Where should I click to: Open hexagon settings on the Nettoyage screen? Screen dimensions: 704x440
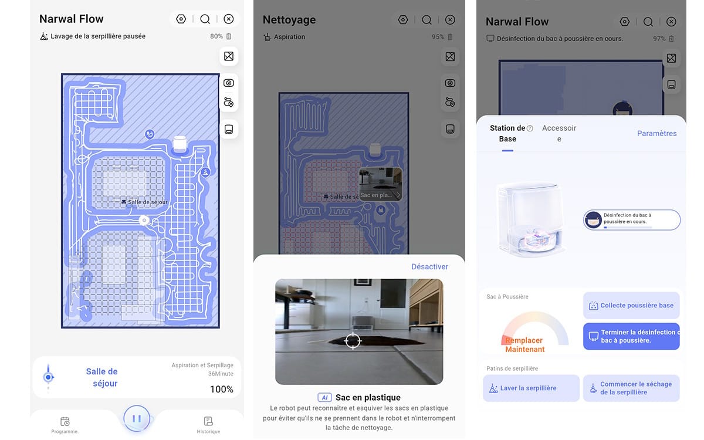click(x=403, y=19)
